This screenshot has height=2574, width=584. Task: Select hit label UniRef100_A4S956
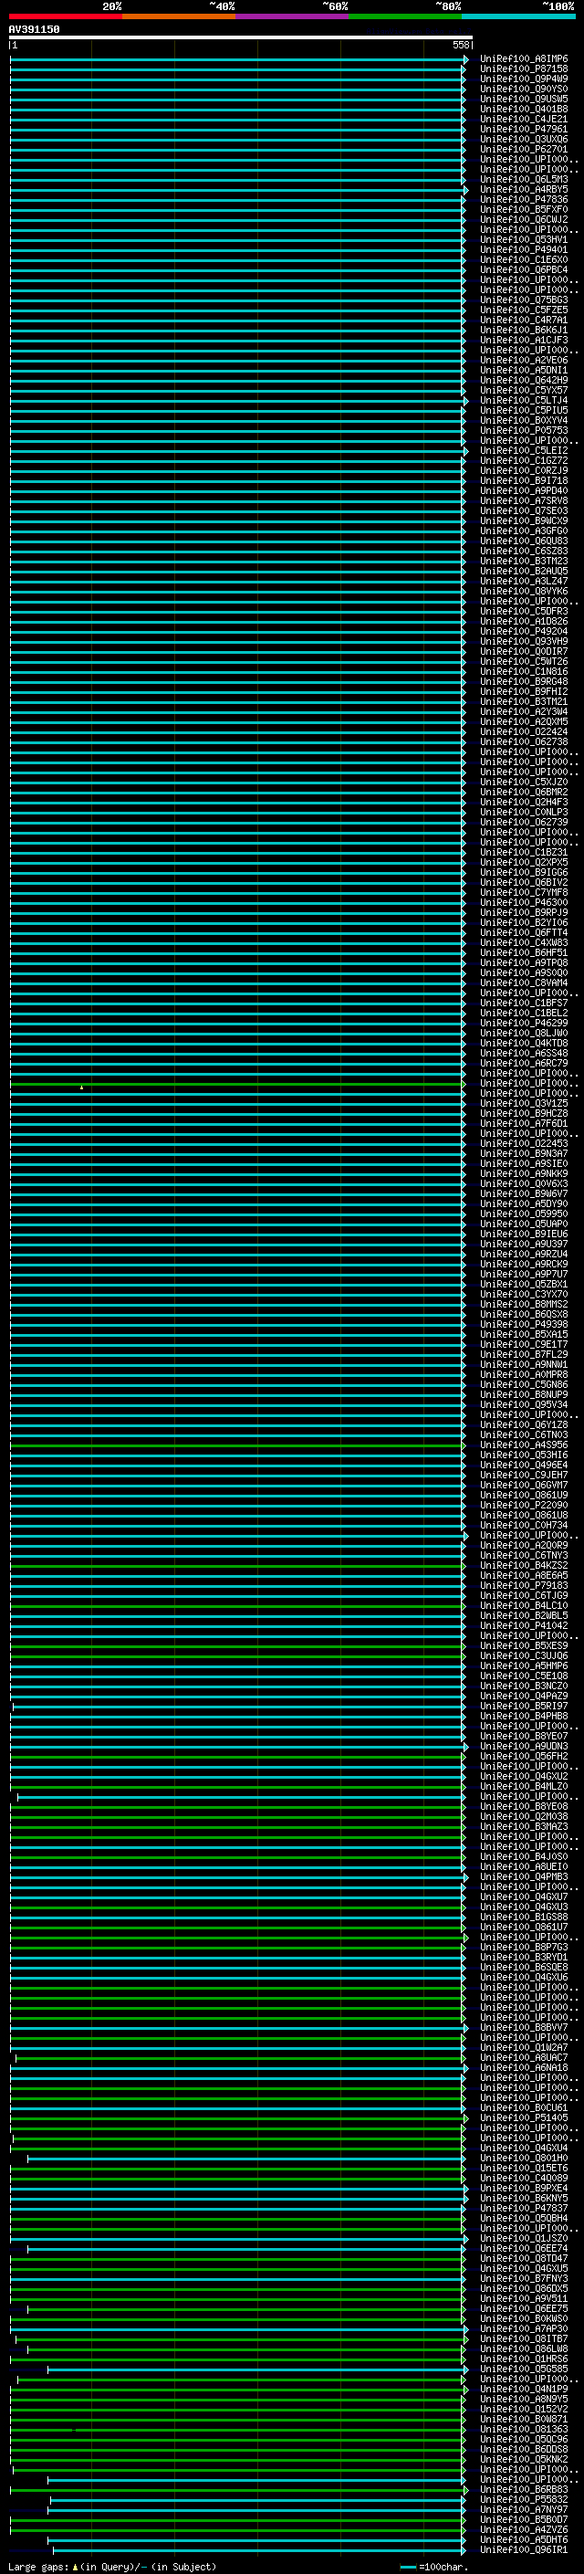523,1445
